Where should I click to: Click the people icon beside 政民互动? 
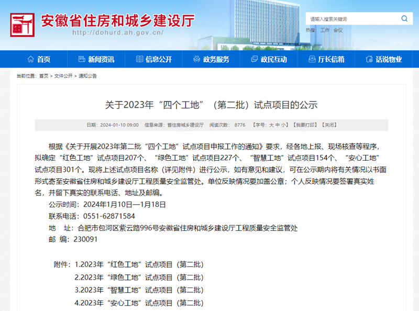click(254, 59)
